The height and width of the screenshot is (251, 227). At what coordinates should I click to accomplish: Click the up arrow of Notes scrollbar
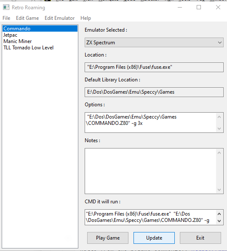(219, 153)
